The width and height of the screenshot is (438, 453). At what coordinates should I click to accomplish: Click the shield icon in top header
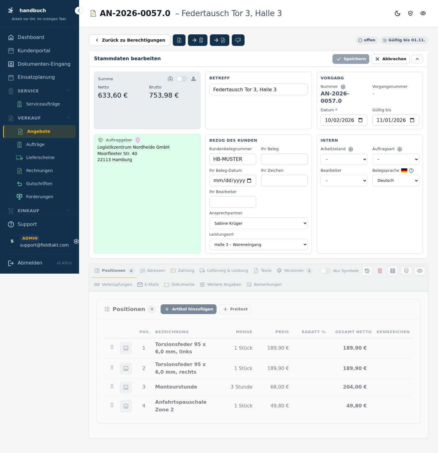click(410, 13)
